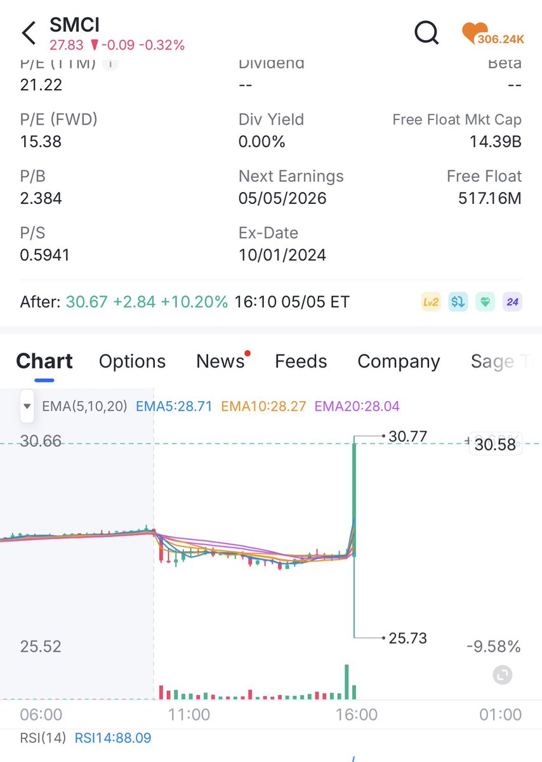Tap the blue dollar exchange badge
Image resolution: width=542 pixels, height=762 pixels.
(458, 302)
